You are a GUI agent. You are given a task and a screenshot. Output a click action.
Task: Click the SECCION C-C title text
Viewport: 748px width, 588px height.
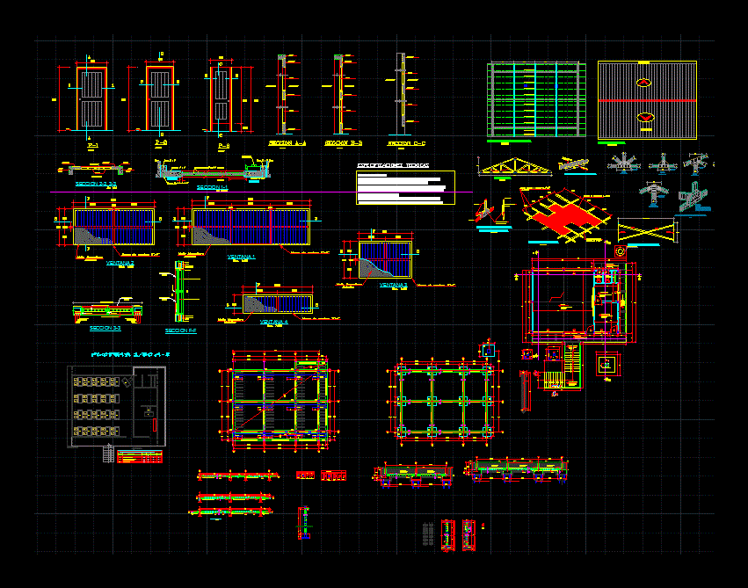[x=406, y=142]
